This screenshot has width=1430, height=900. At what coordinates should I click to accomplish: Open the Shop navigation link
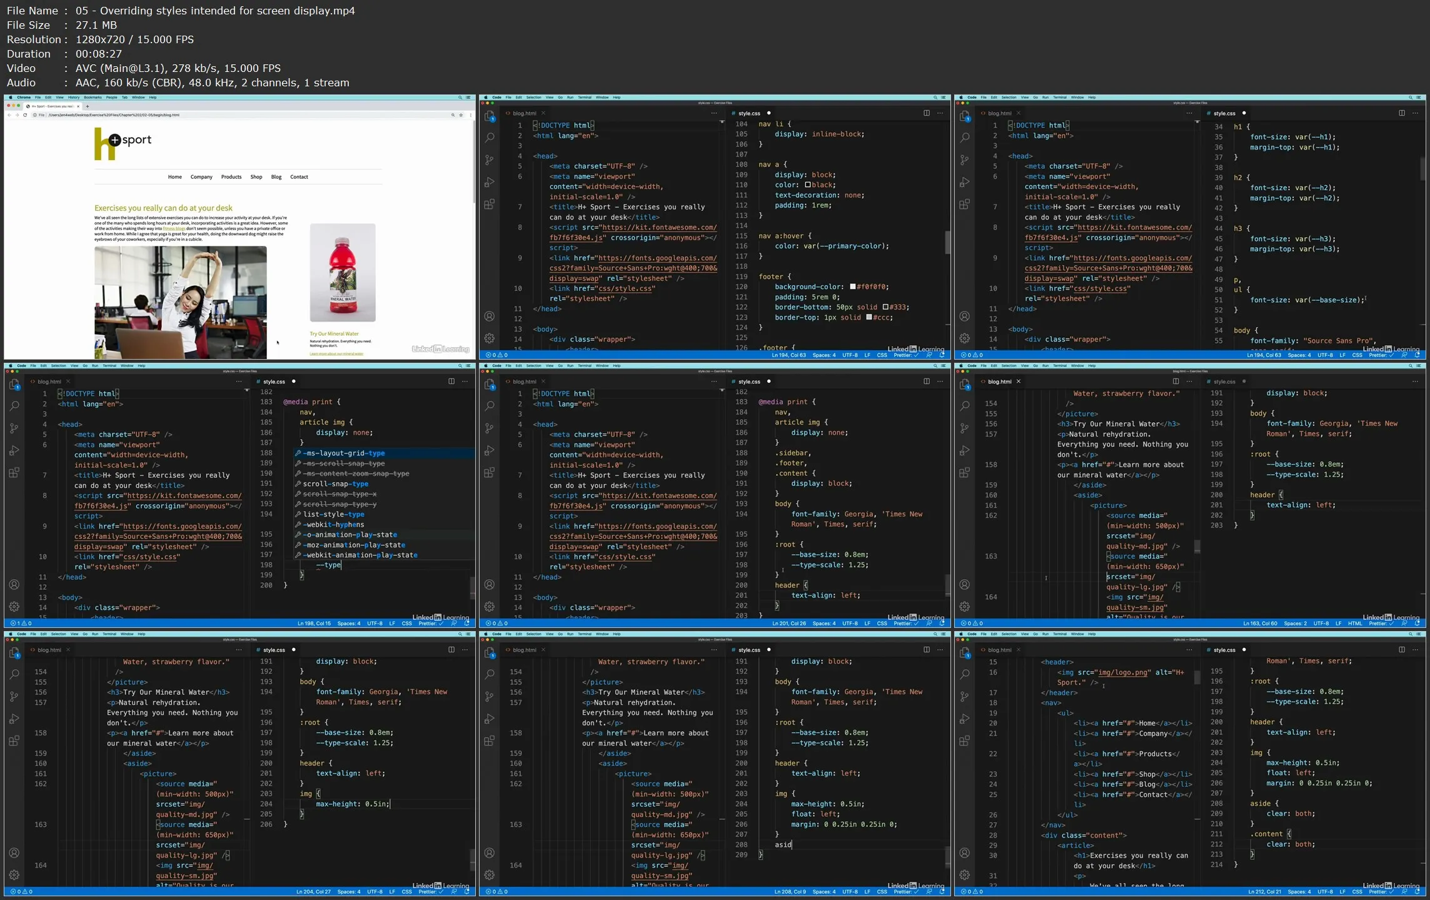[x=256, y=177]
